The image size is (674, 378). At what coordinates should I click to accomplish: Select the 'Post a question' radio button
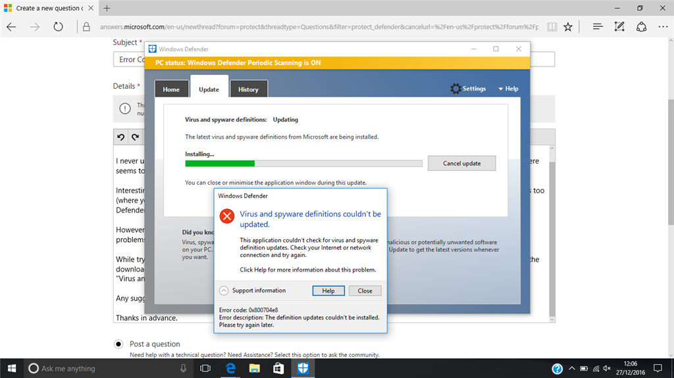[x=118, y=344]
